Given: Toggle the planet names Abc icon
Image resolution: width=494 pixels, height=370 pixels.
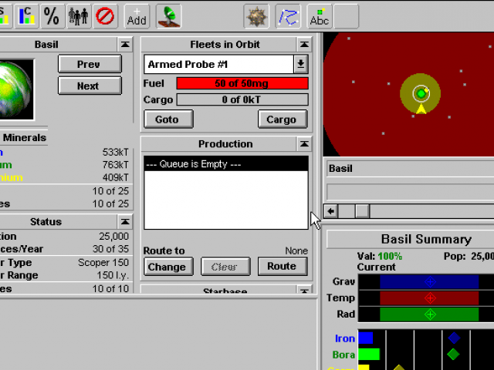Looking at the screenshot, I should [x=319, y=16].
